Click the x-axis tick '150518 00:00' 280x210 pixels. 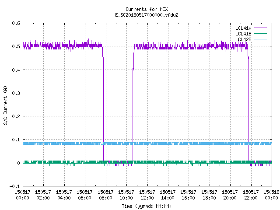(271, 195)
